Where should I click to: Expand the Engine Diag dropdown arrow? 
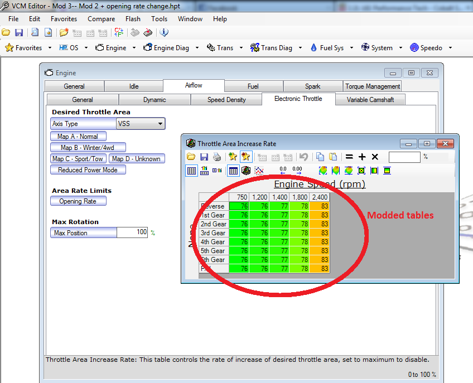tap(197, 47)
